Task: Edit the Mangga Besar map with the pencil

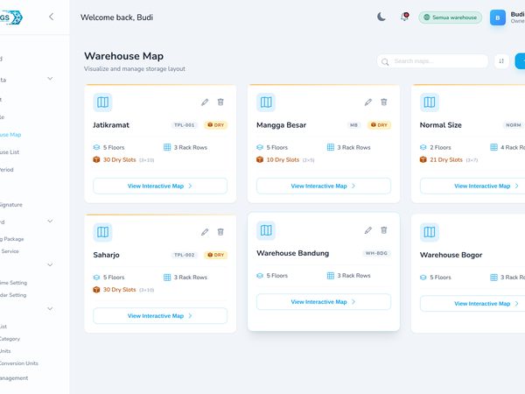Action: pyautogui.click(x=368, y=102)
